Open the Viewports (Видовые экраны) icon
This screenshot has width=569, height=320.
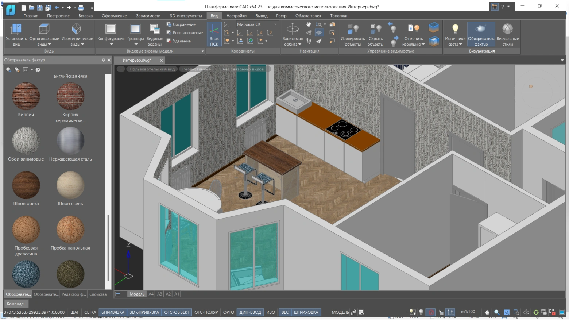[155, 29]
